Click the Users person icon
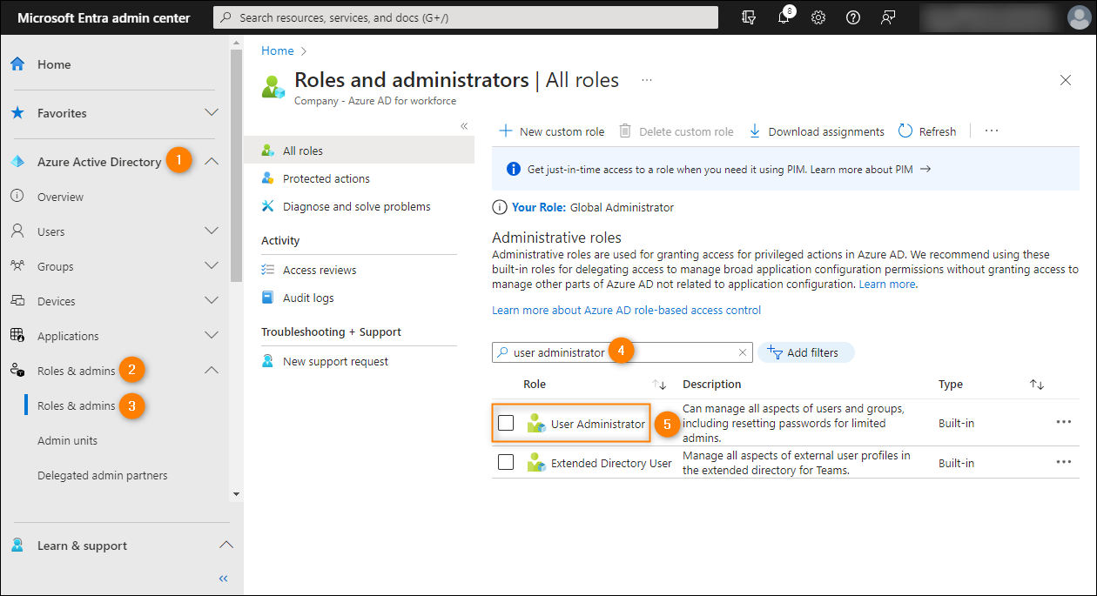 pyautogui.click(x=17, y=231)
